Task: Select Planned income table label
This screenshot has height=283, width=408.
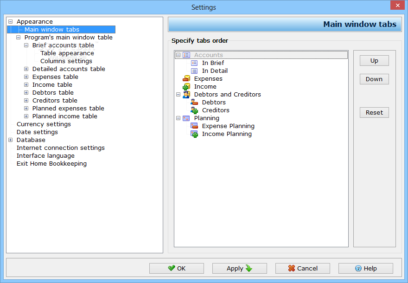Action: pos(65,116)
